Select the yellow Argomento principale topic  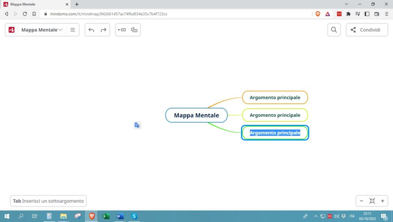[275, 115]
